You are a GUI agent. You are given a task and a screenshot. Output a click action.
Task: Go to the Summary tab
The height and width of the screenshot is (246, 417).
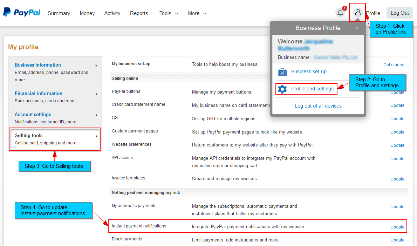click(x=59, y=13)
